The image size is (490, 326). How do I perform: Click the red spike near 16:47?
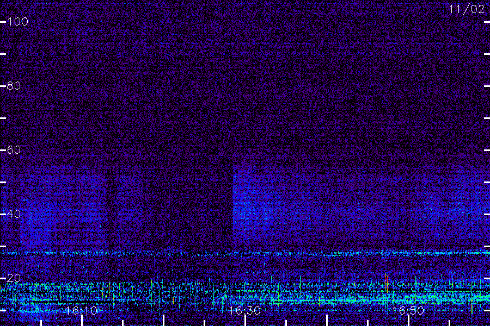pos(387,283)
